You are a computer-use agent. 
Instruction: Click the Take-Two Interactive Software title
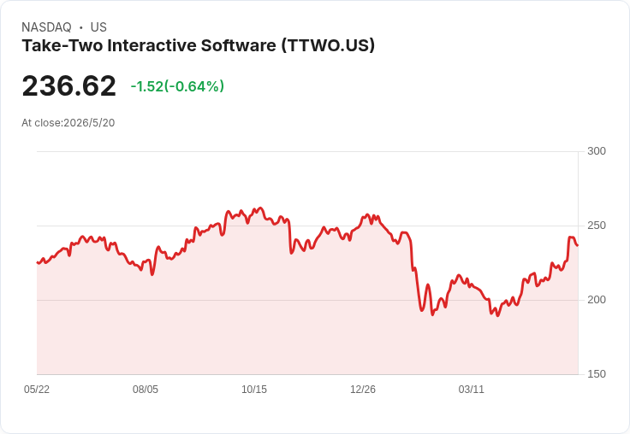point(198,45)
